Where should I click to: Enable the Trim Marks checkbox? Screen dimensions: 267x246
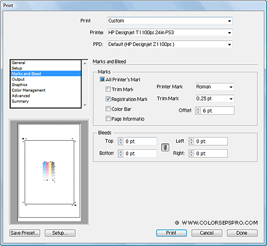click(108, 89)
